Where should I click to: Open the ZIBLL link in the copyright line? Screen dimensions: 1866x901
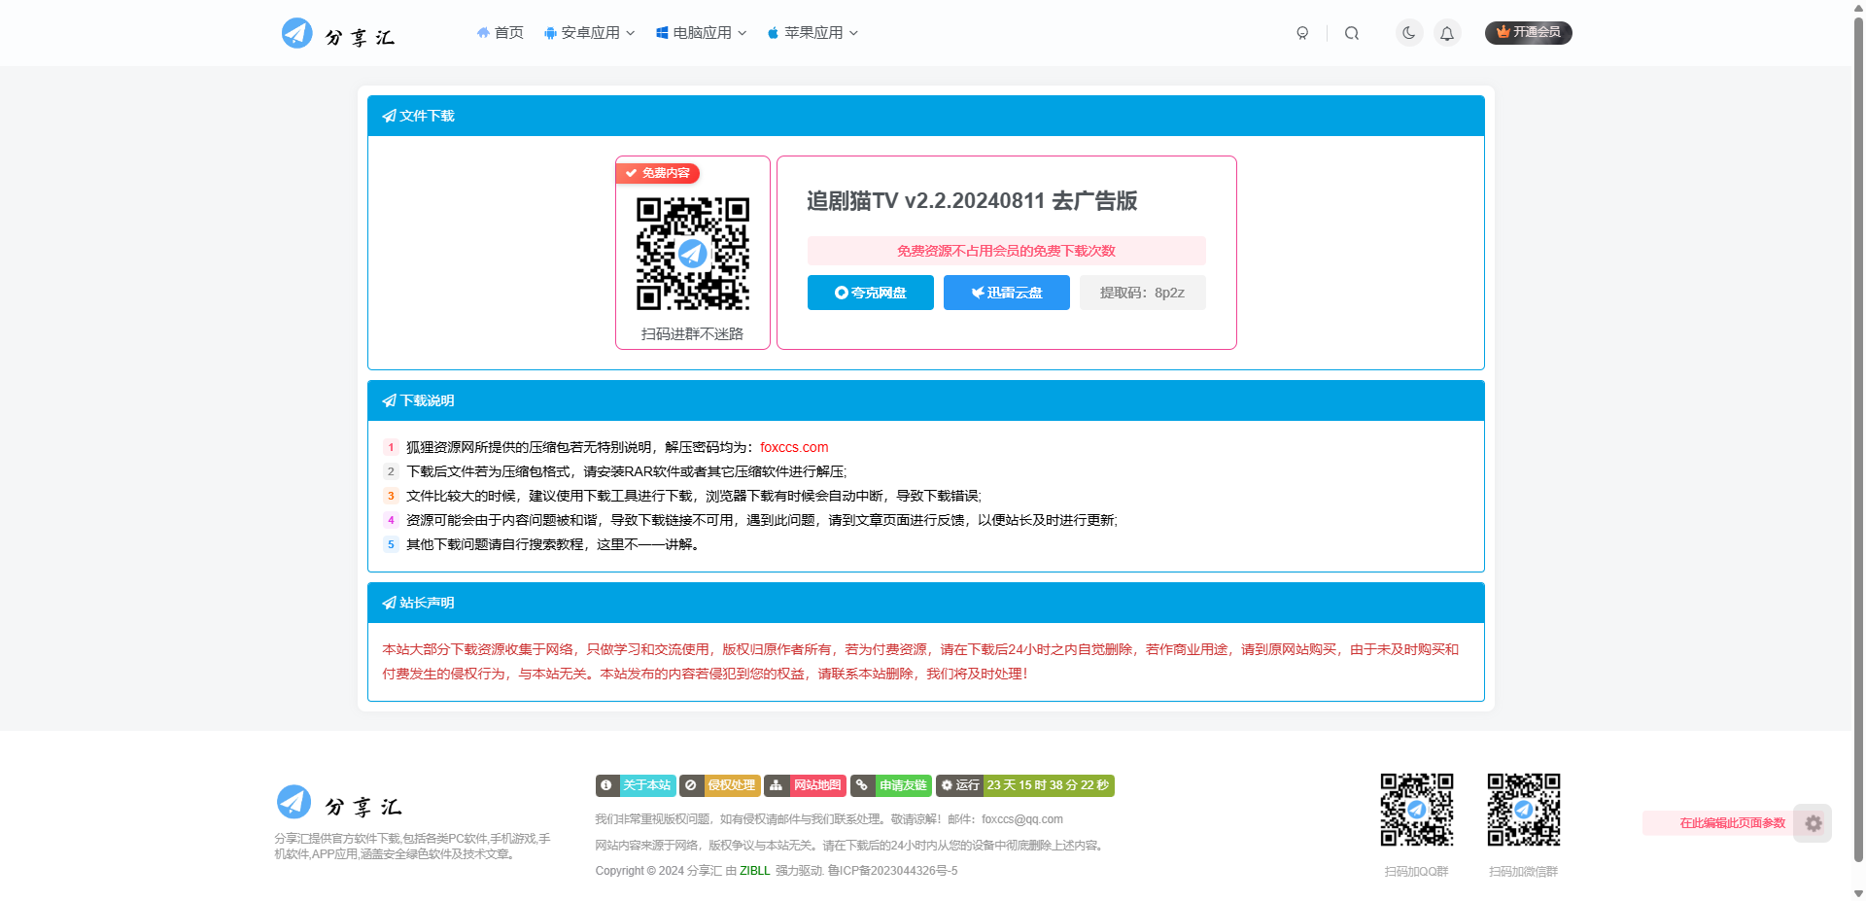pos(755,870)
